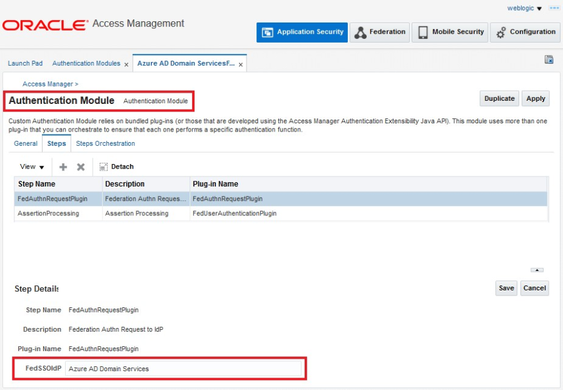Click the FedSSOIdP input field

click(x=183, y=369)
